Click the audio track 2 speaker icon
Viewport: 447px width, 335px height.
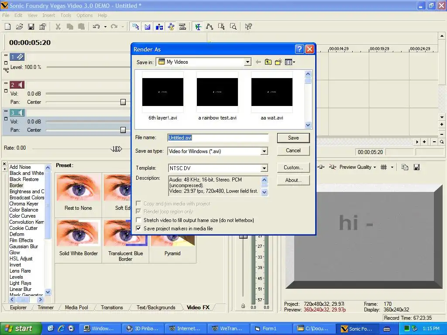17,85
